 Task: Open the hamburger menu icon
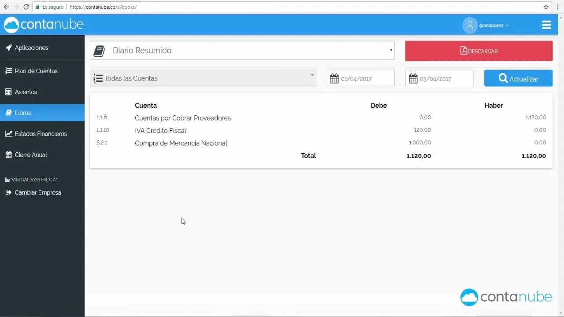click(x=546, y=25)
